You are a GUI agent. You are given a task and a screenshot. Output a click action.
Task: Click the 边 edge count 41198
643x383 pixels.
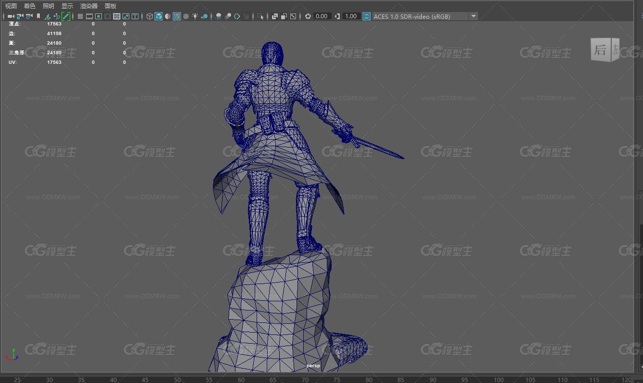coord(54,34)
